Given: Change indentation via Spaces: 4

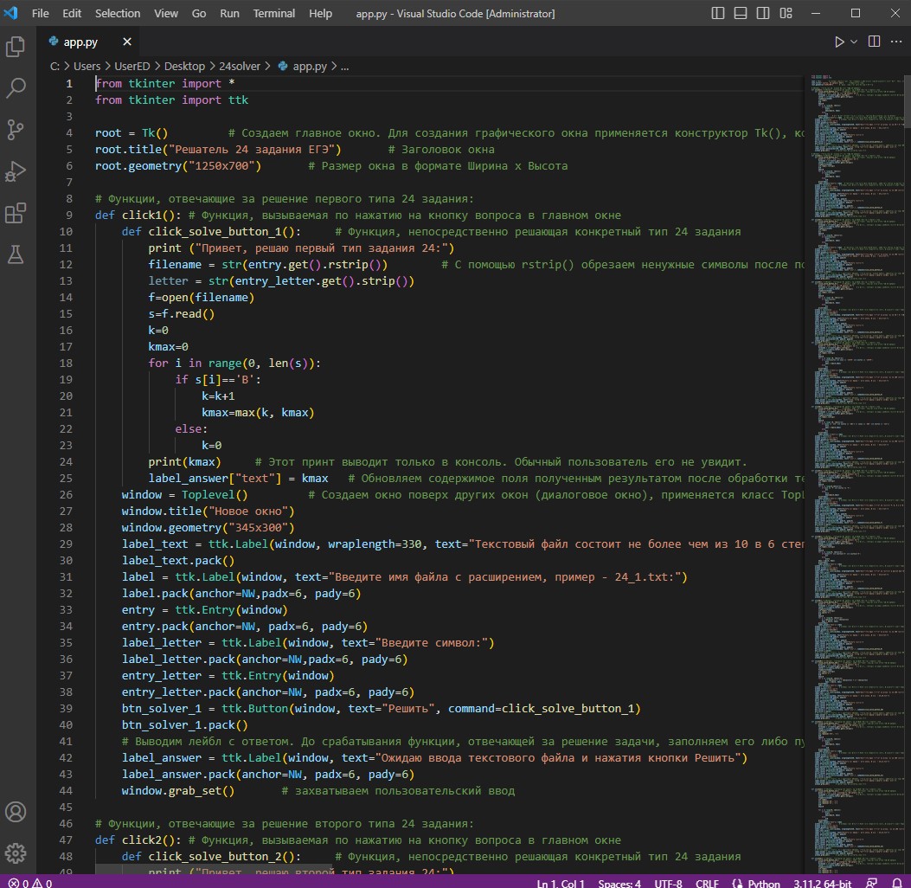Looking at the screenshot, I should click(619, 883).
